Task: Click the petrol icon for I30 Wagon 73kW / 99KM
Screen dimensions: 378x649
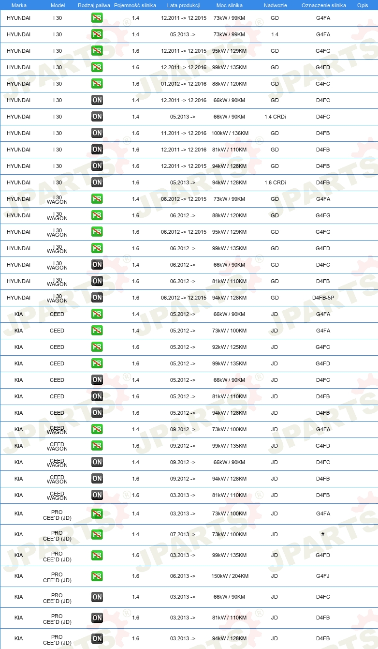Action: (x=97, y=199)
